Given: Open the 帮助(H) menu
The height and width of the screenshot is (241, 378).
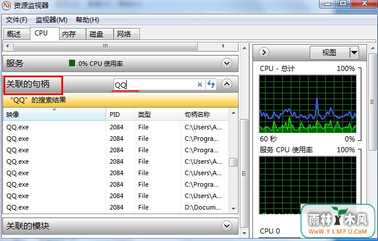Looking at the screenshot, I should (x=87, y=20).
